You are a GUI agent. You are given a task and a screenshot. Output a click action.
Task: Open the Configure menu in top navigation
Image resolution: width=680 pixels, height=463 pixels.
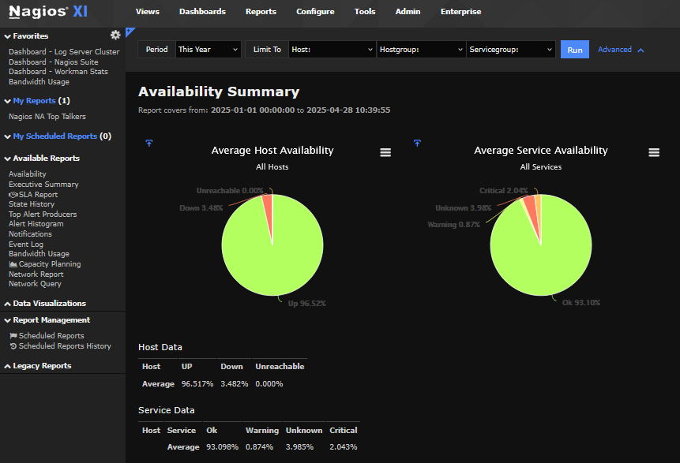(x=315, y=12)
